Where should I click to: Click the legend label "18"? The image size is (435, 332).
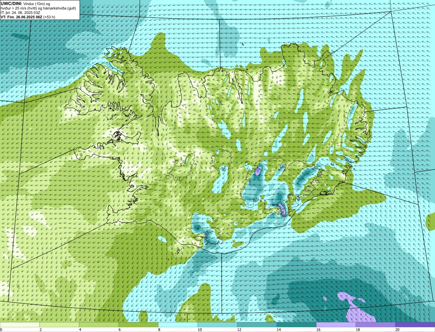coord(358,330)
